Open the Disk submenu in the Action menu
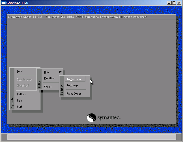This screenshot has width=183, height=142. pos(47,72)
